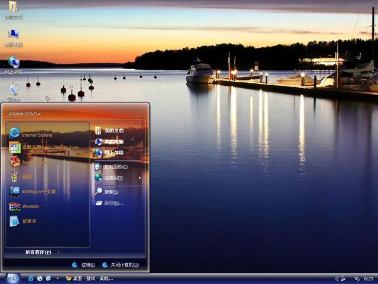This screenshot has height=284, width=378.
Task: Launch WinRAR from the Start menu
Action: tap(31, 206)
